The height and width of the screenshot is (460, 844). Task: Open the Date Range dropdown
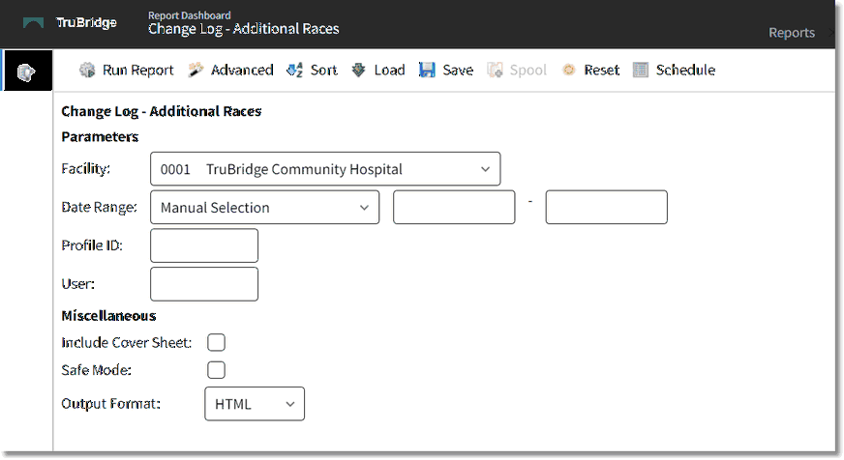tap(264, 208)
